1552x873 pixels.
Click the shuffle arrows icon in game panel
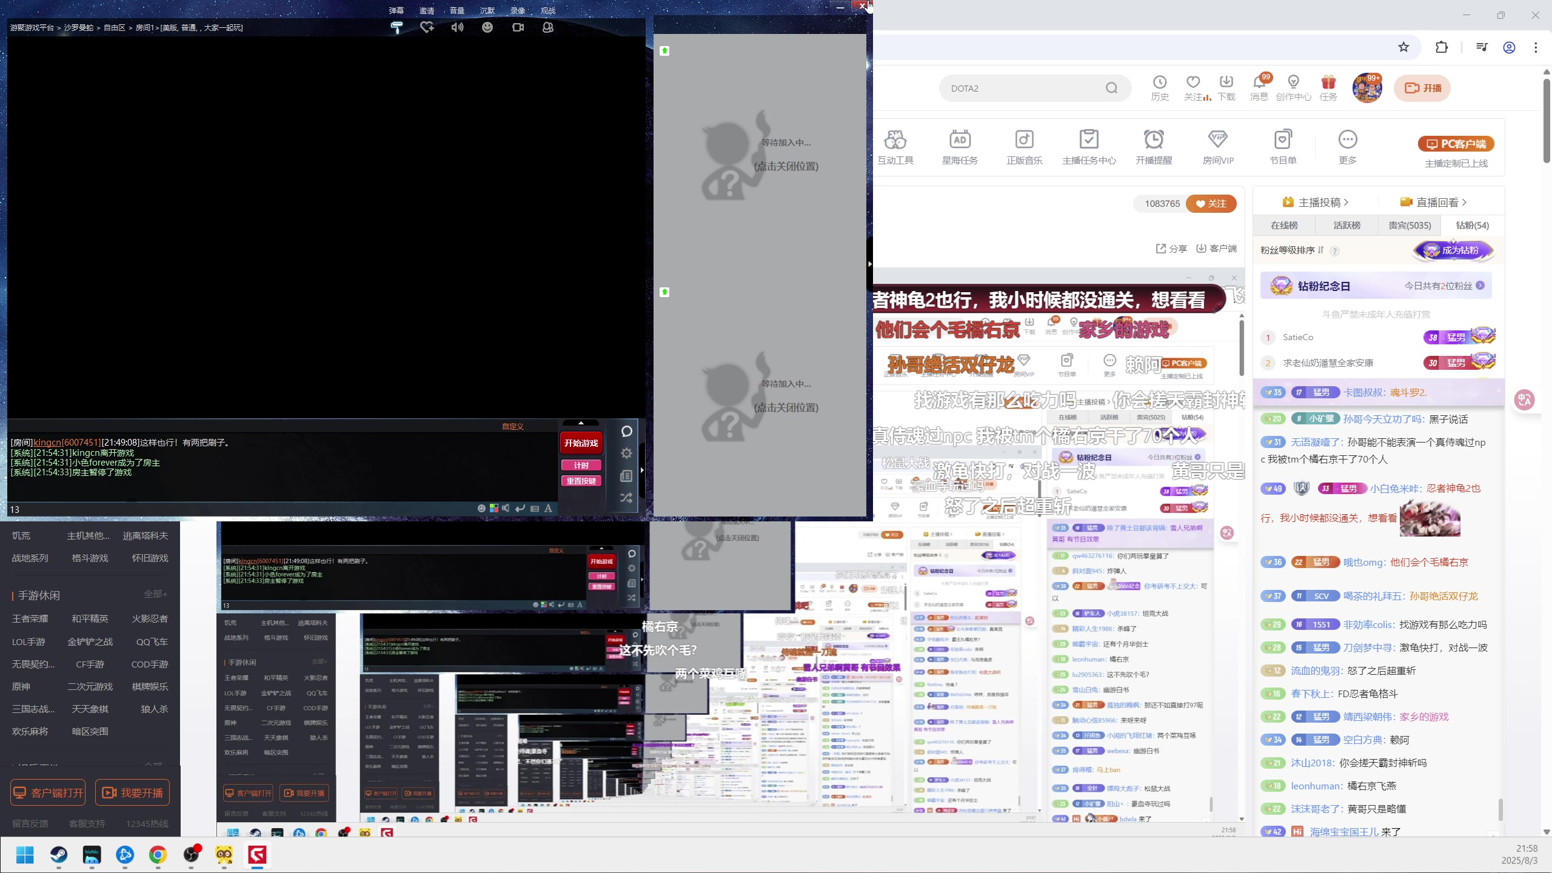pos(627,498)
